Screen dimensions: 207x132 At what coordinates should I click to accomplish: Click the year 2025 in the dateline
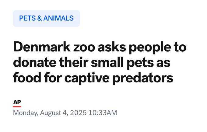(x=78, y=113)
